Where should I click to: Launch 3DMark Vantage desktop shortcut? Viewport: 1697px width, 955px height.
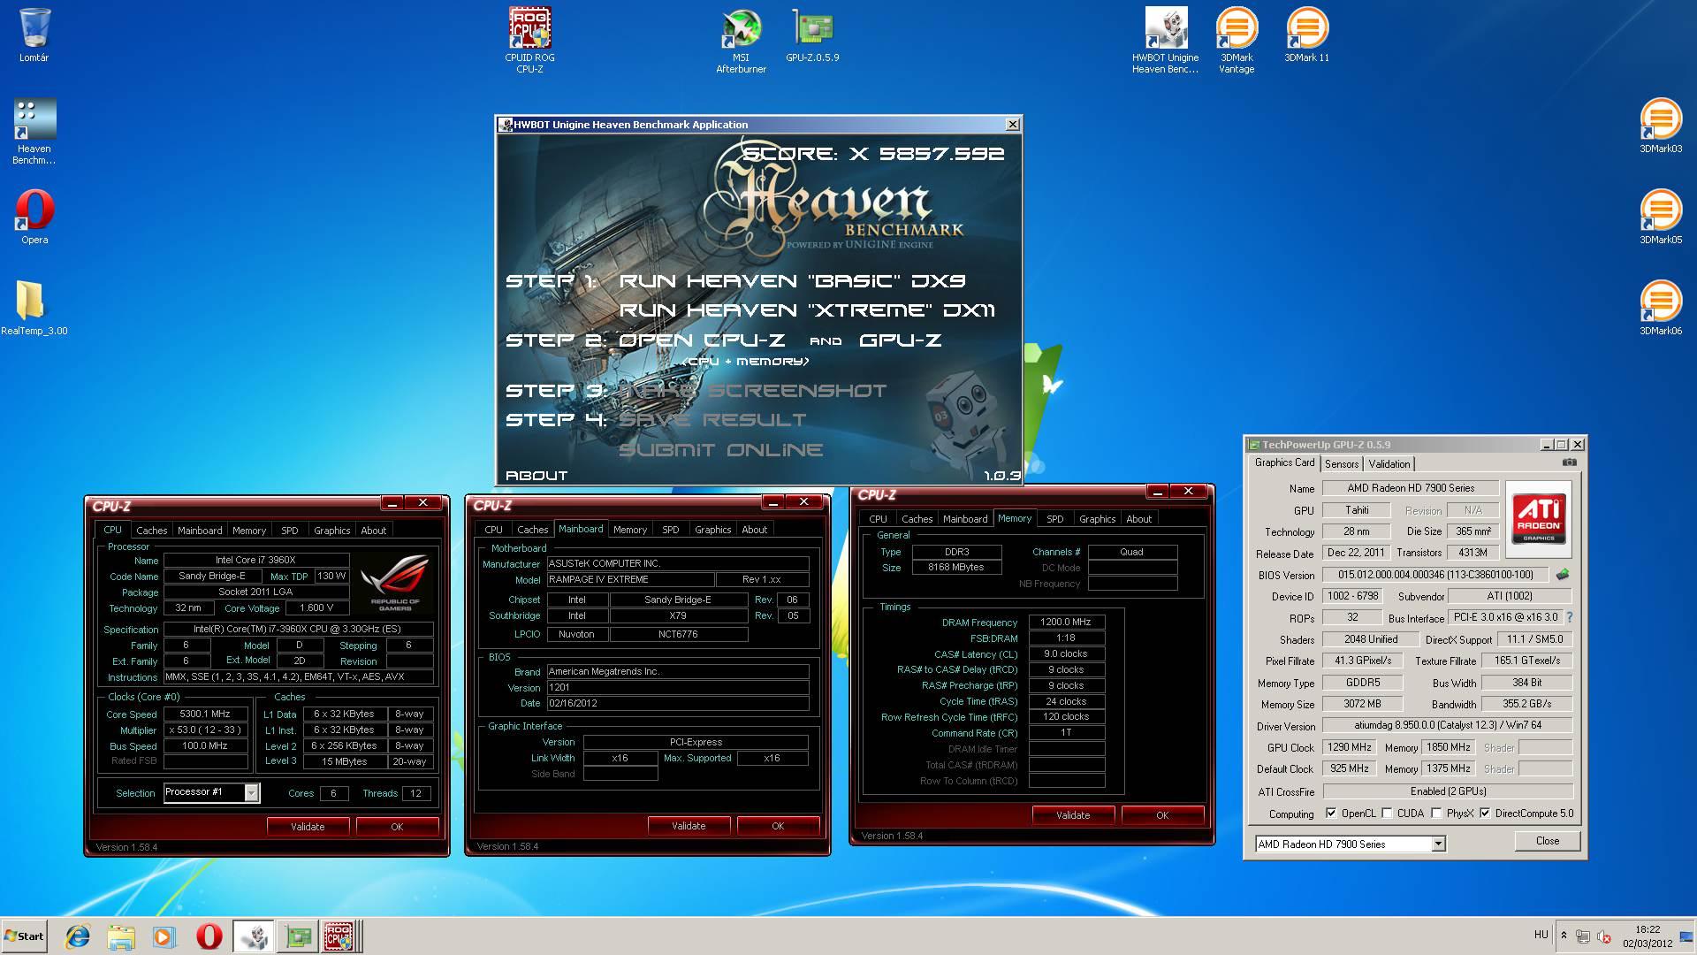(1237, 40)
